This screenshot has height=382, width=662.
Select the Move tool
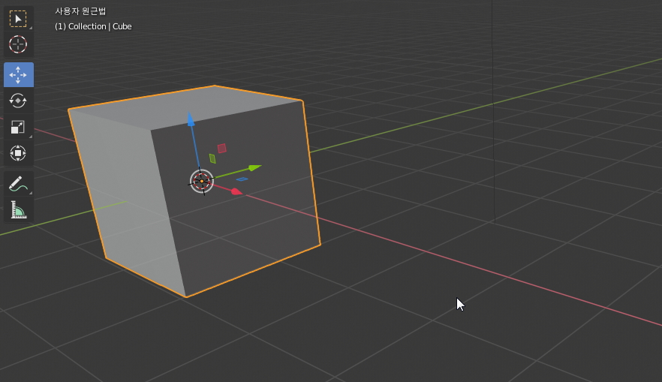click(18, 75)
